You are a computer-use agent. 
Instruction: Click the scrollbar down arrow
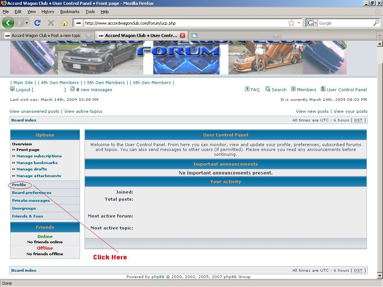click(x=380, y=276)
